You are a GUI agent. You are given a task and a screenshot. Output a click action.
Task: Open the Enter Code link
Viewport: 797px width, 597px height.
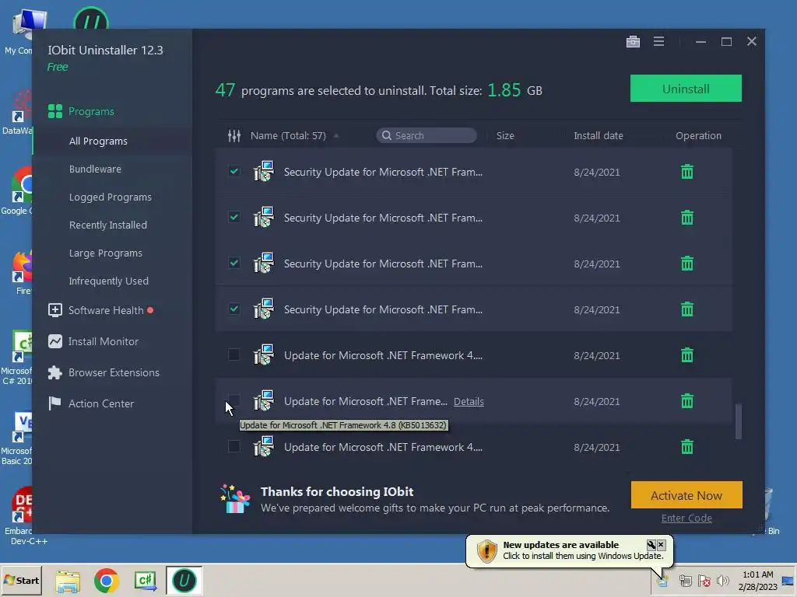click(x=686, y=518)
